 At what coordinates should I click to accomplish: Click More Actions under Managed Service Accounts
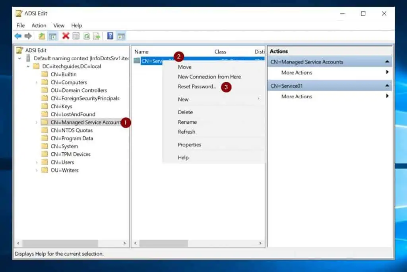point(296,73)
